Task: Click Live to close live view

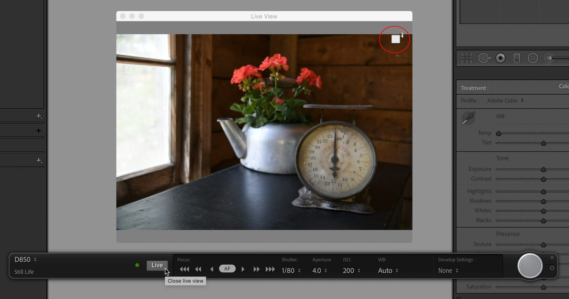Action: [157, 265]
